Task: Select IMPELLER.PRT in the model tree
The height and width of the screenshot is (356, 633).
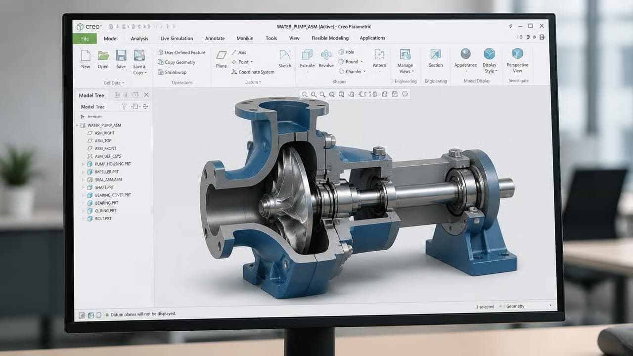Action: click(106, 172)
